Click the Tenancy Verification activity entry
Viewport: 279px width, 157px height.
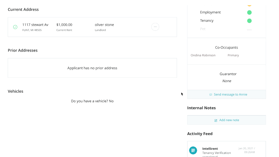coord(216,153)
